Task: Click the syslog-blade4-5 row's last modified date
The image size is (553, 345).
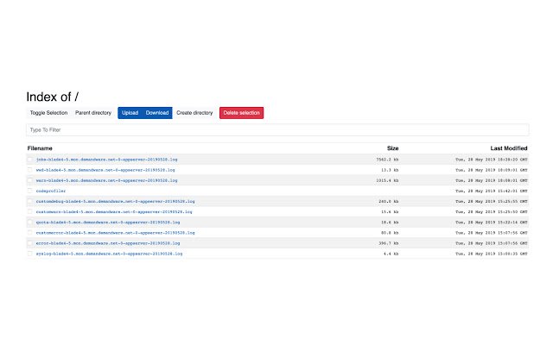Action: pyautogui.click(x=492, y=254)
